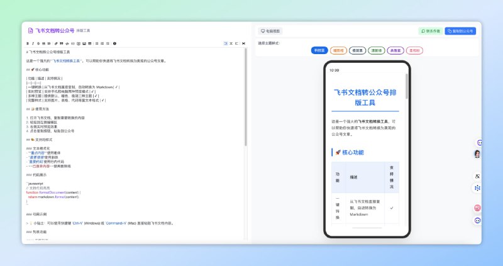Insert an image with the picture icon
Screen dimensions: 503x266
(x=84, y=43)
